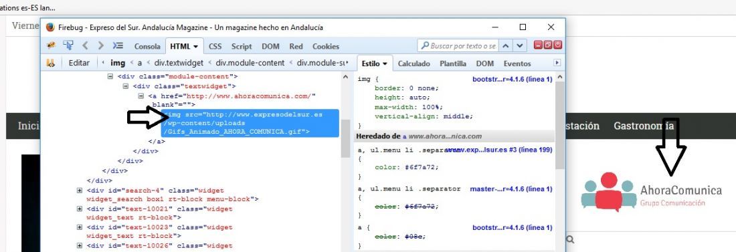This screenshot has height=252, width=736.
Task: Switch to the CSS panel
Action: click(215, 47)
